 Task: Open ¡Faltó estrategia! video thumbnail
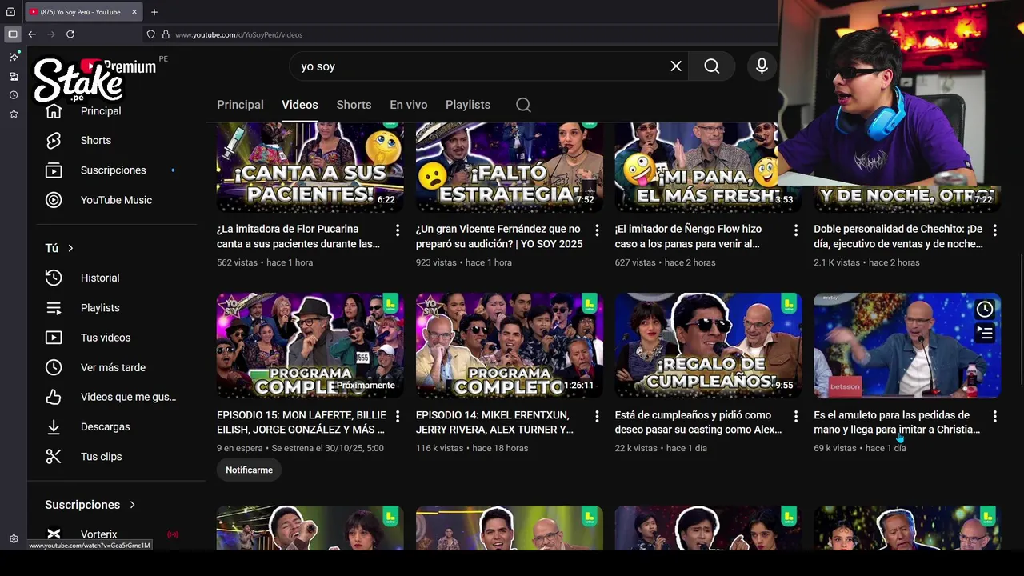click(x=510, y=166)
